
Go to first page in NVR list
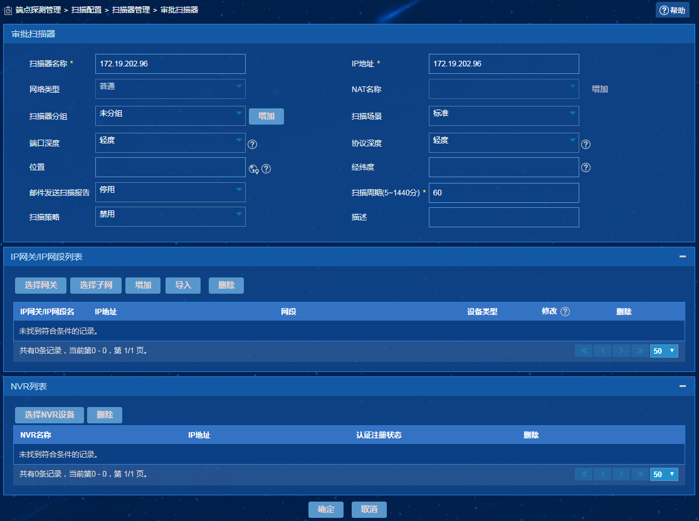(x=584, y=474)
